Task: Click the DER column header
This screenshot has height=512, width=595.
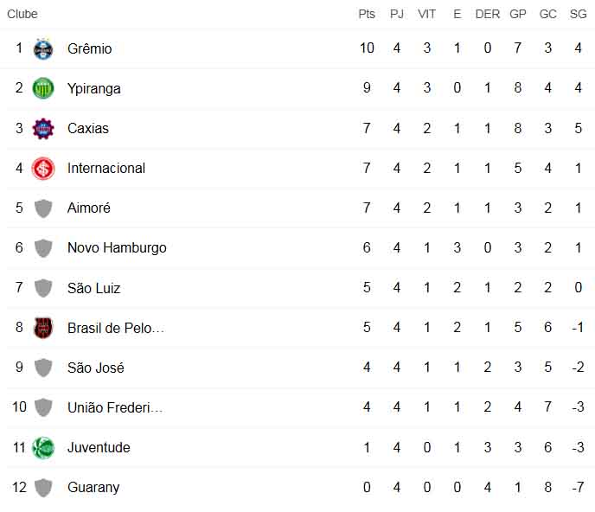Action: point(487,14)
